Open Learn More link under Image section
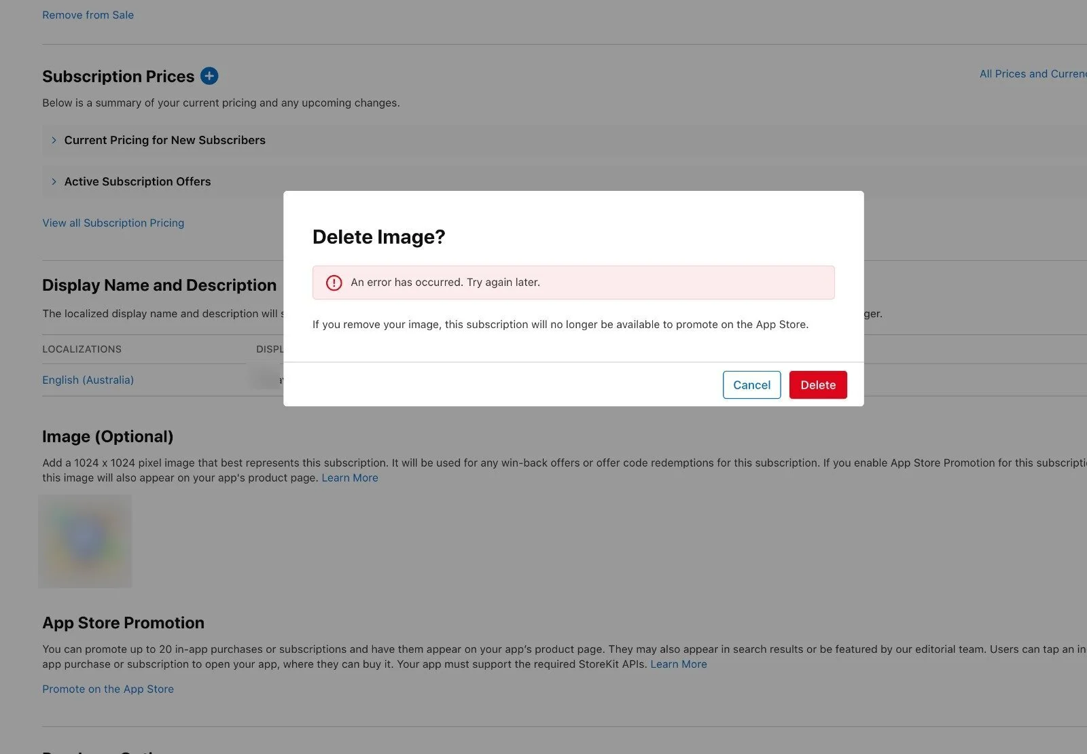The height and width of the screenshot is (754, 1087). click(x=350, y=478)
